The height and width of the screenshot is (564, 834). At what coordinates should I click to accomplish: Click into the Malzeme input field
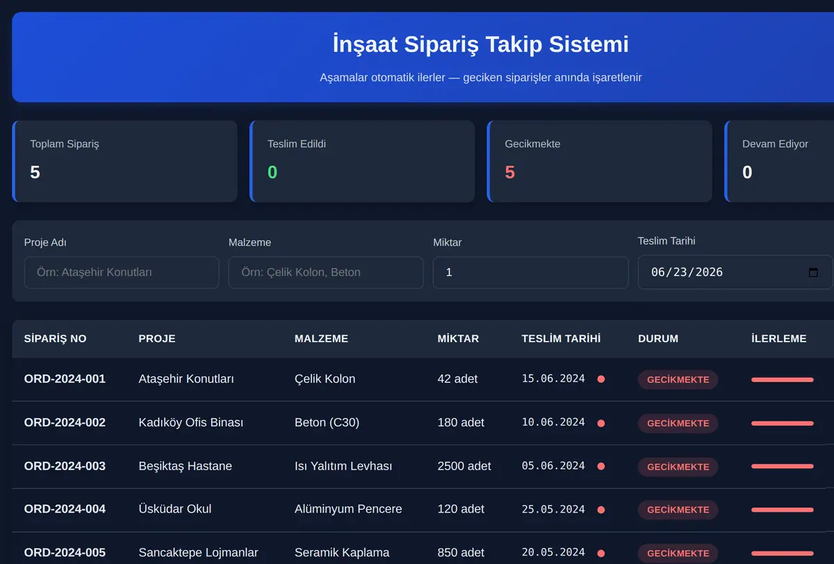[x=326, y=273]
